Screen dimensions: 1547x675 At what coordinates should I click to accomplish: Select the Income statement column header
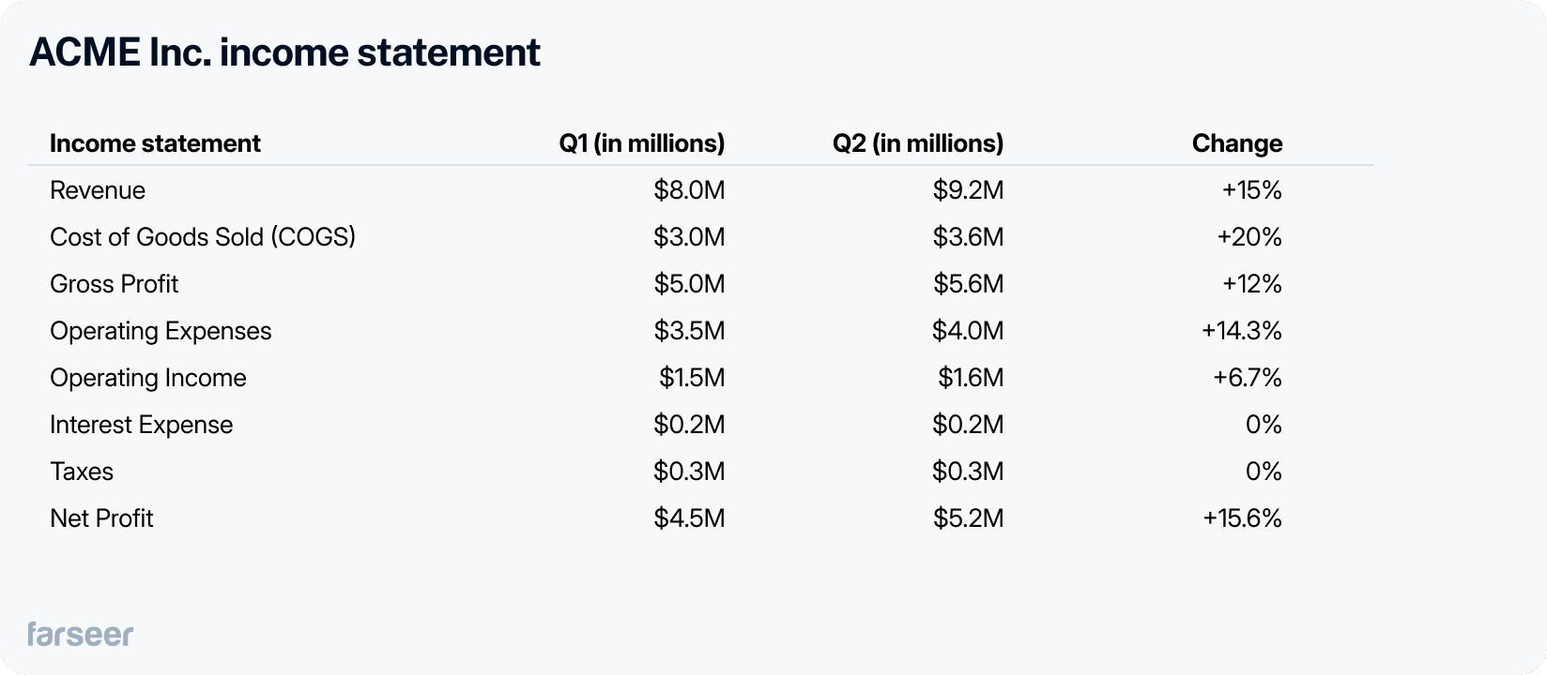155,143
